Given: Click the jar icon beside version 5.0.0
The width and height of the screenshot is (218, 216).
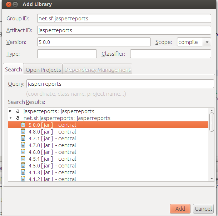Looking at the screenshot, I should click(23, 125).
